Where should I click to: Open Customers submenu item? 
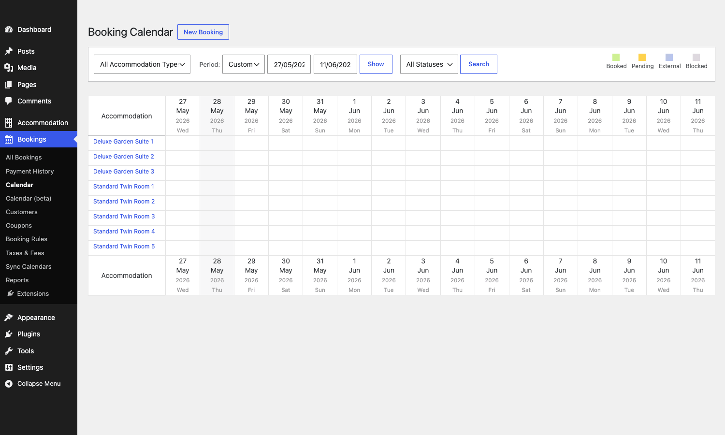22,212
